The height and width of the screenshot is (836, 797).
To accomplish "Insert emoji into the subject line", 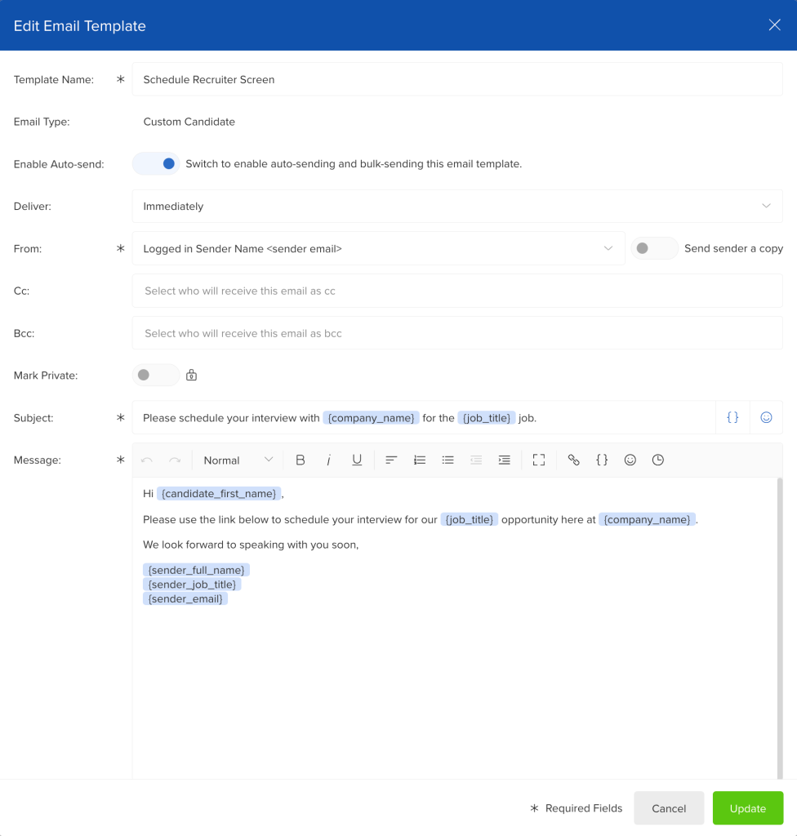I will click(x=766, y=417).
